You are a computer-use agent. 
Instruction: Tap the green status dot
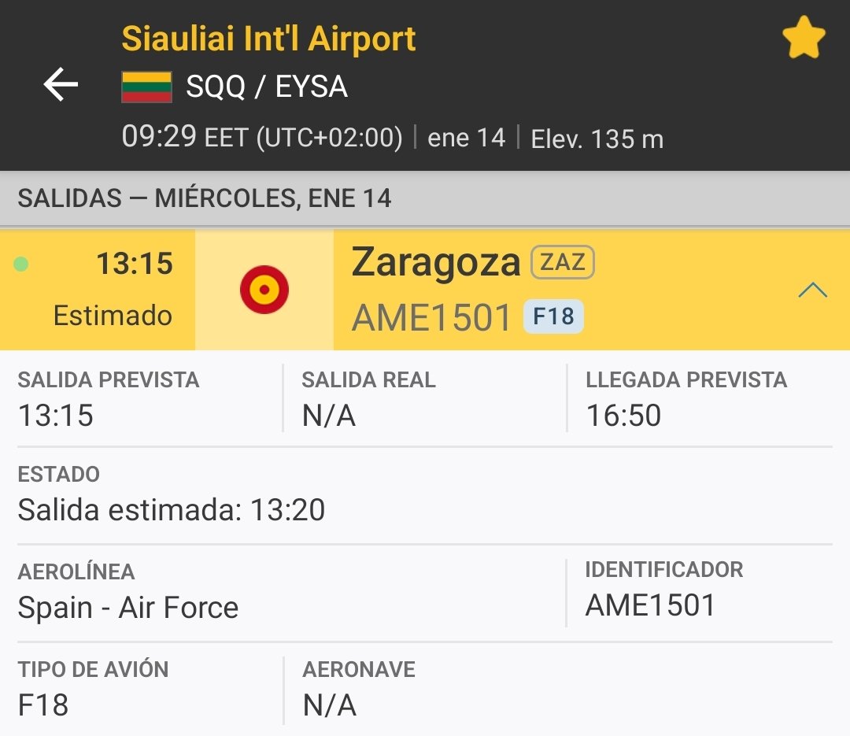pyautogui.click(x=21, y=264)
